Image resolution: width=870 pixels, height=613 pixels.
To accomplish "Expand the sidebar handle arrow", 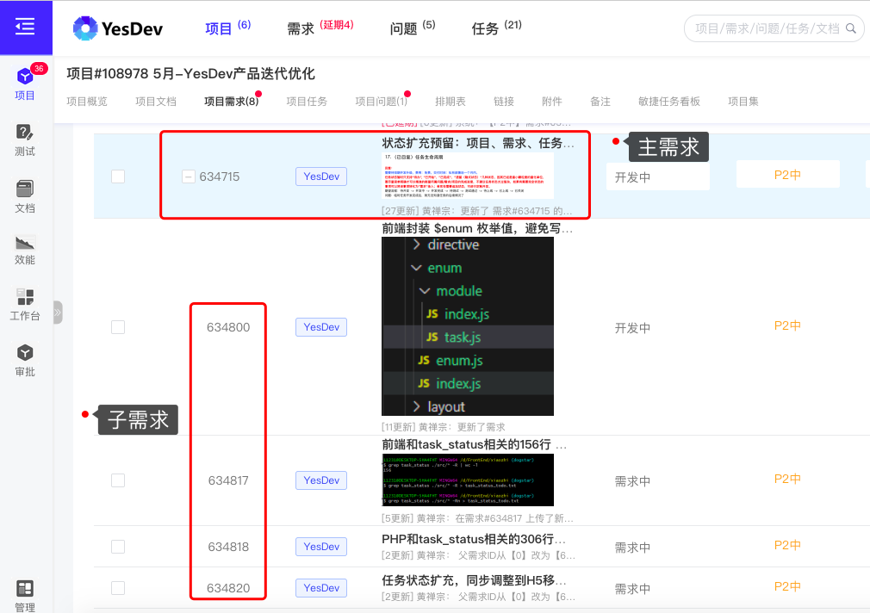I will 57,313.
